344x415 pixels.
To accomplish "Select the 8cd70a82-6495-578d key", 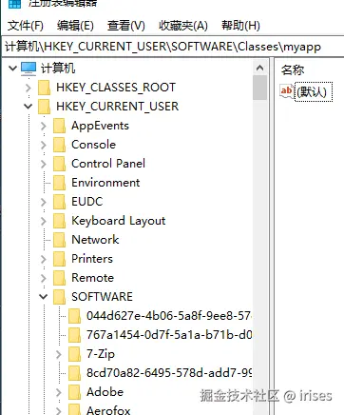I will pos(169,373).
